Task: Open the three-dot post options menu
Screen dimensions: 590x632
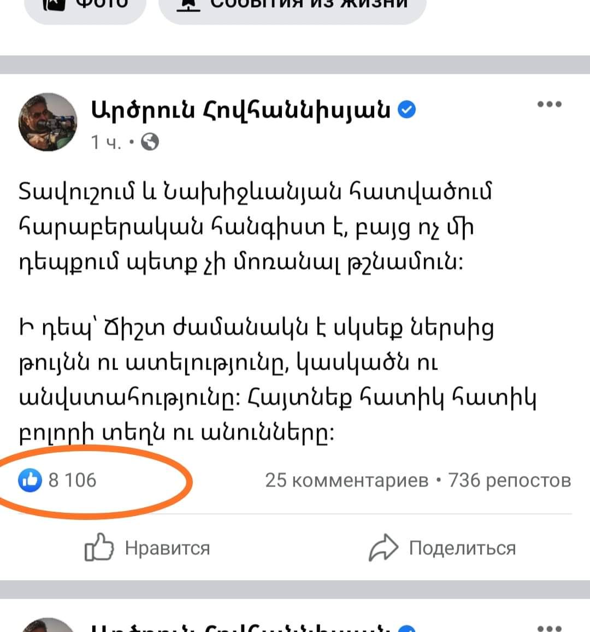Action: point(550,104)
